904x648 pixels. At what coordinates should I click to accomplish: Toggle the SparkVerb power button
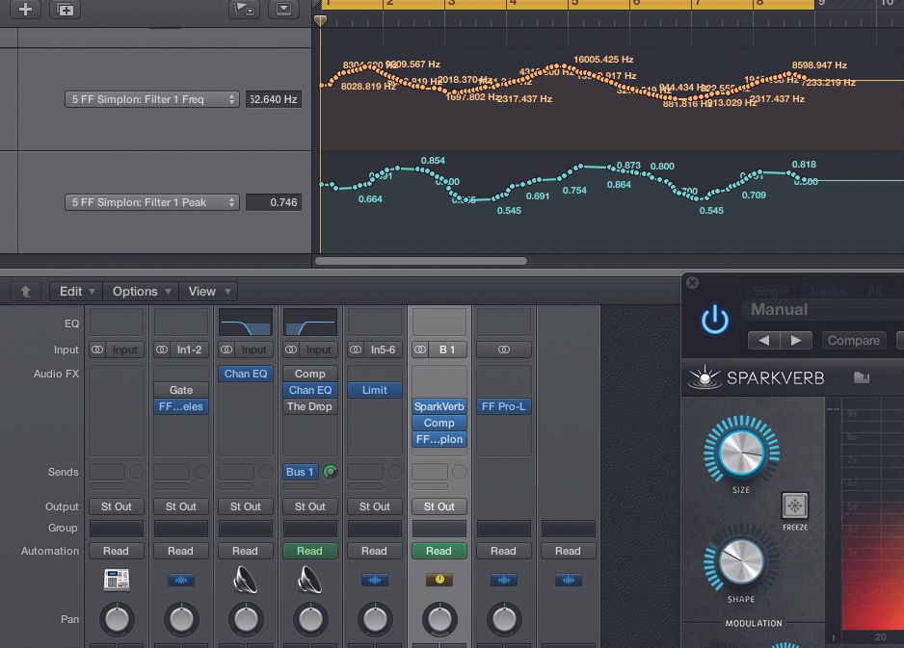(x=713, y=318)
